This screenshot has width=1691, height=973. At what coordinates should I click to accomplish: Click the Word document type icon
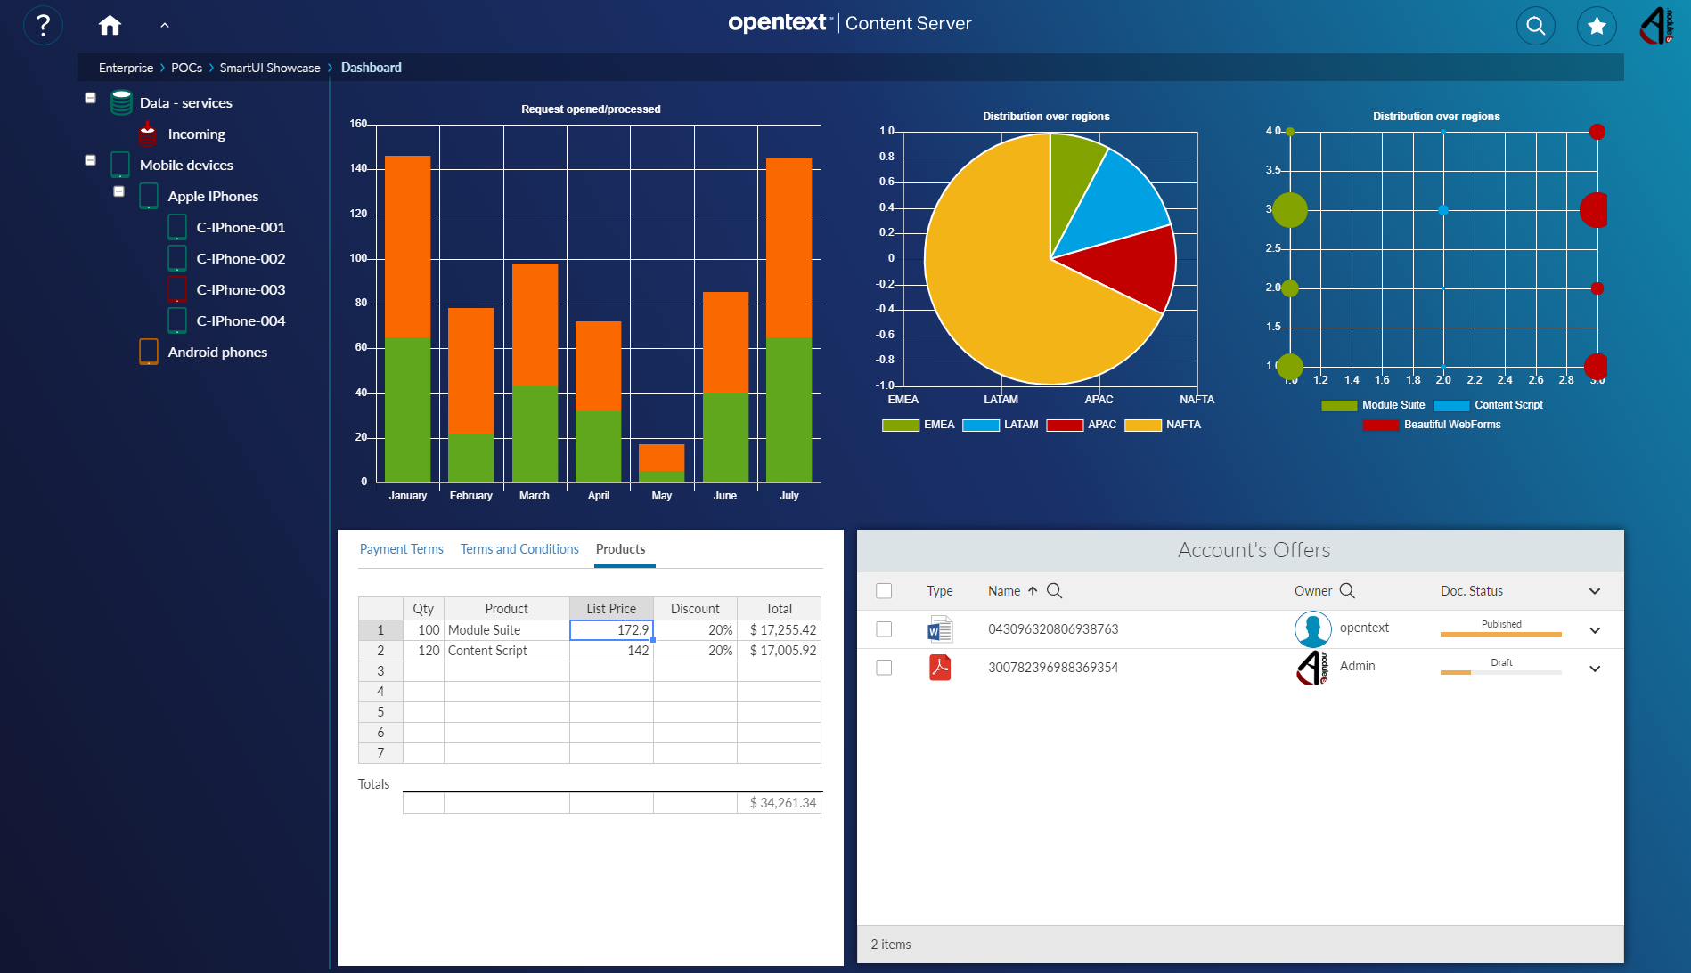coord(940,629)
